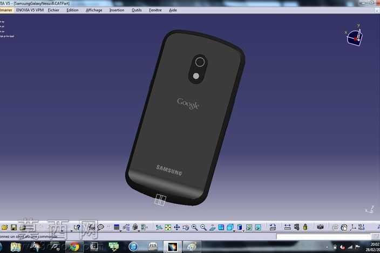Viewport: 380px width, 253px height.
Task: Expand the Design Table dropdown arrow
Action: coord(120,231)
